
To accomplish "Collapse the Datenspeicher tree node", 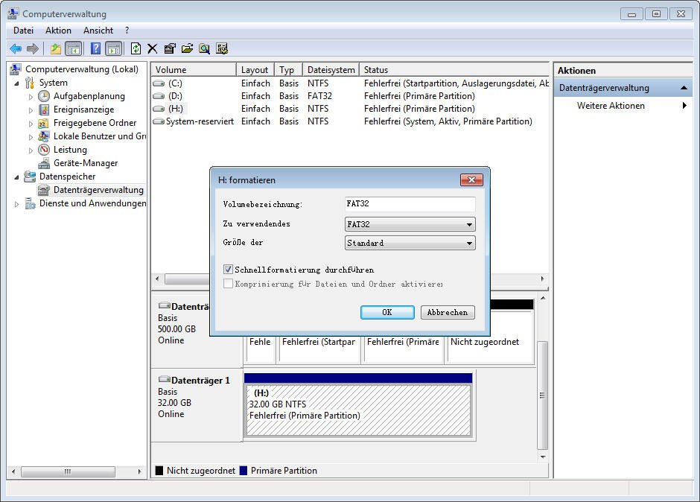I will 16,177.
